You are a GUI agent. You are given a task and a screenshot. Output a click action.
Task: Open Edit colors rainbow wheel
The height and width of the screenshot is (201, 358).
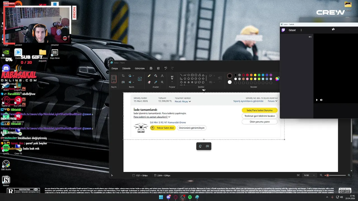click(x=277, y=79)
